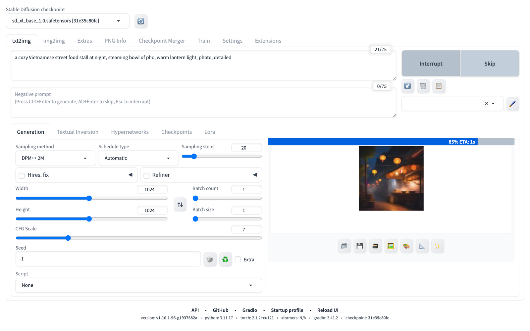Open the PNG Info tab

click(x=115, y=41)
